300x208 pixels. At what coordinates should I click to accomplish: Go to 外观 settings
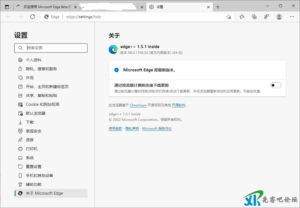(x=30, y=78)
